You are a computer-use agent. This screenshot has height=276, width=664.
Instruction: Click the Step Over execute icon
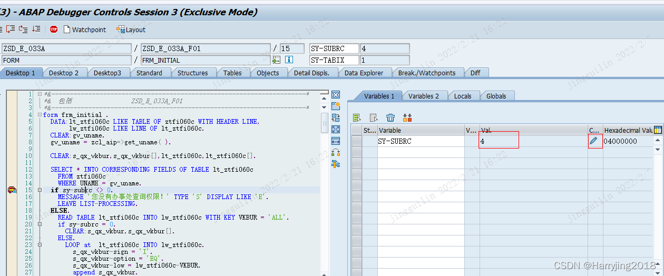(11, 29)
